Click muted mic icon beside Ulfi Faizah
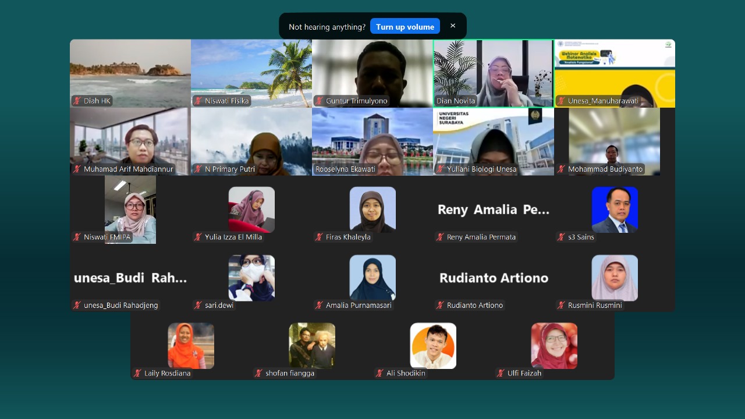Viewport: 745px width, 419px height. pyautogui.click(x=500, y=374)
